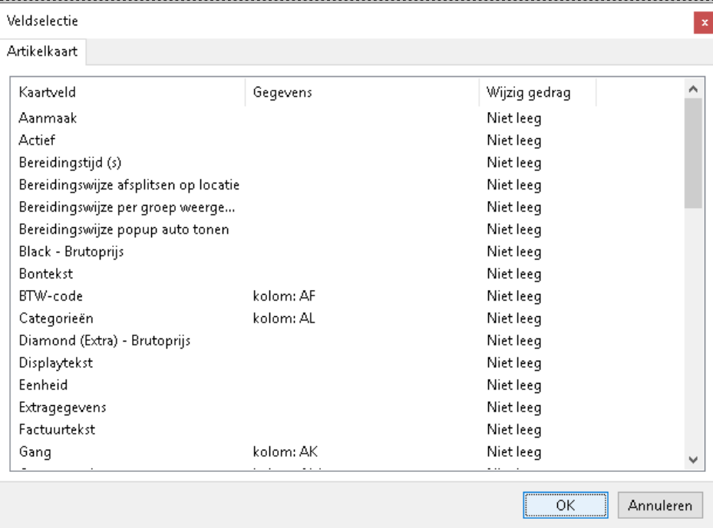Click the Gegevens column header
This screenshot has width=713, height=528.
click(361, 93)
